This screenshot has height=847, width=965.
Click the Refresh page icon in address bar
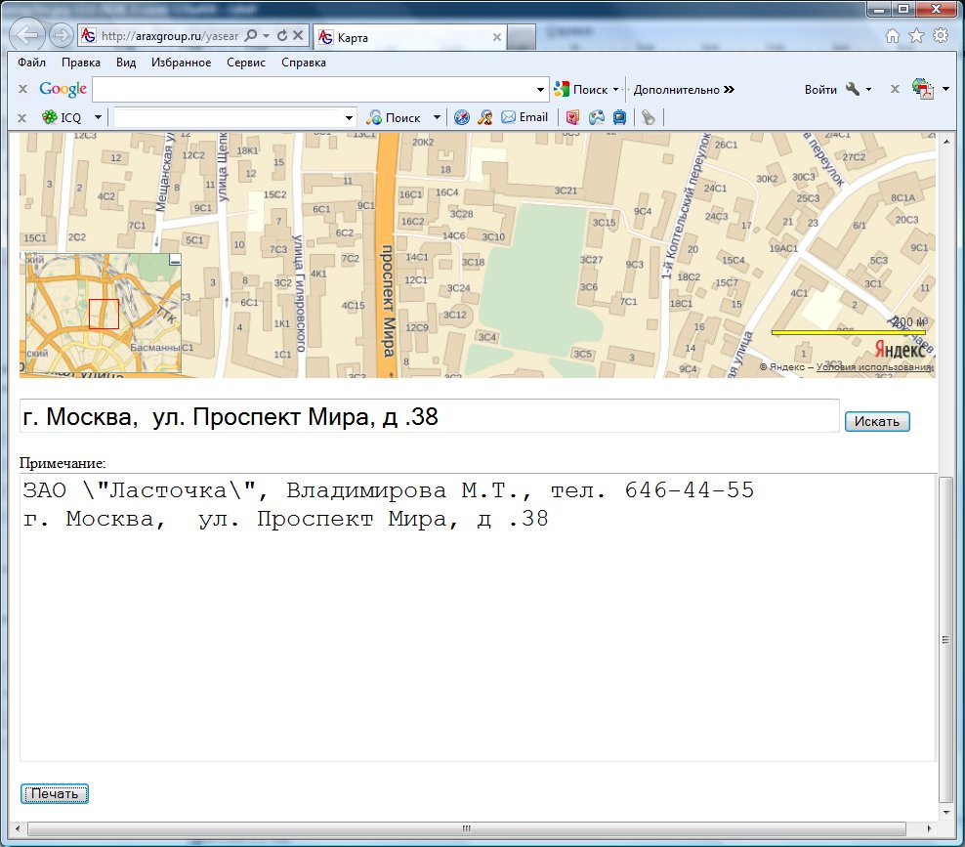(282, 36)
